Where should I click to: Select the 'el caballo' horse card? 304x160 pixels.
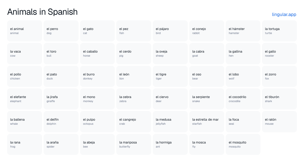click(x=98, y=54)
